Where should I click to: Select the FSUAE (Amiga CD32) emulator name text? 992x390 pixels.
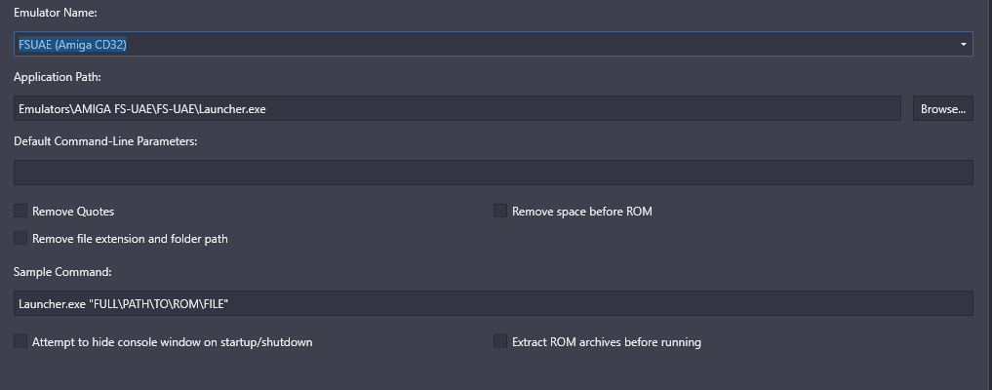[x=73, y=44]
